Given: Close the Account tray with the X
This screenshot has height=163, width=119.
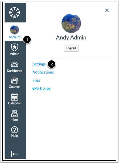Looking at the screenshot, I should tap(107, 10).
